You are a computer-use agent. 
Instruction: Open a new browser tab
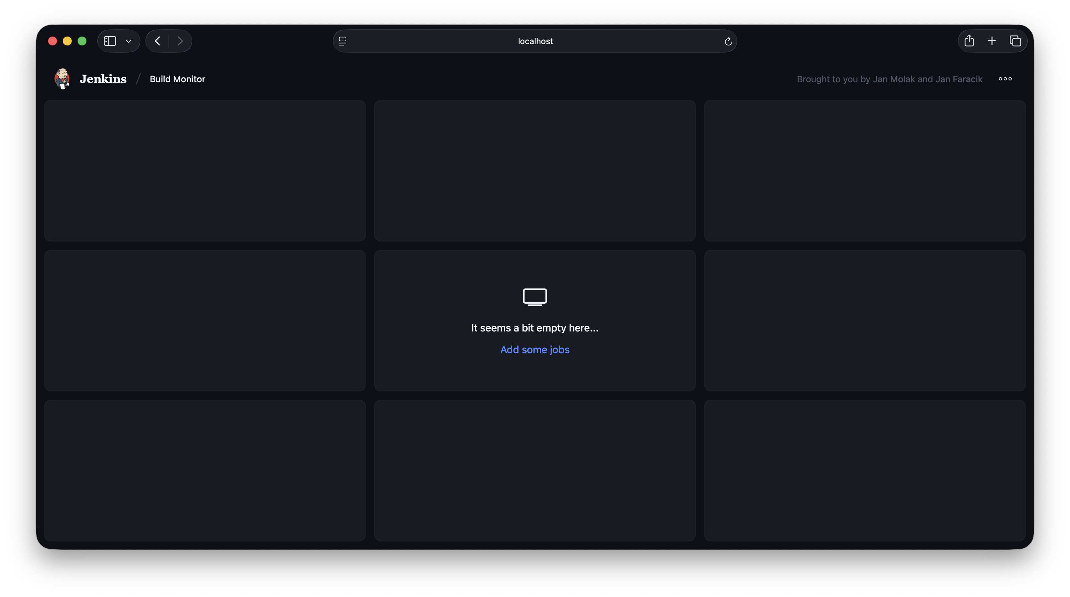[x=992, y=41]
